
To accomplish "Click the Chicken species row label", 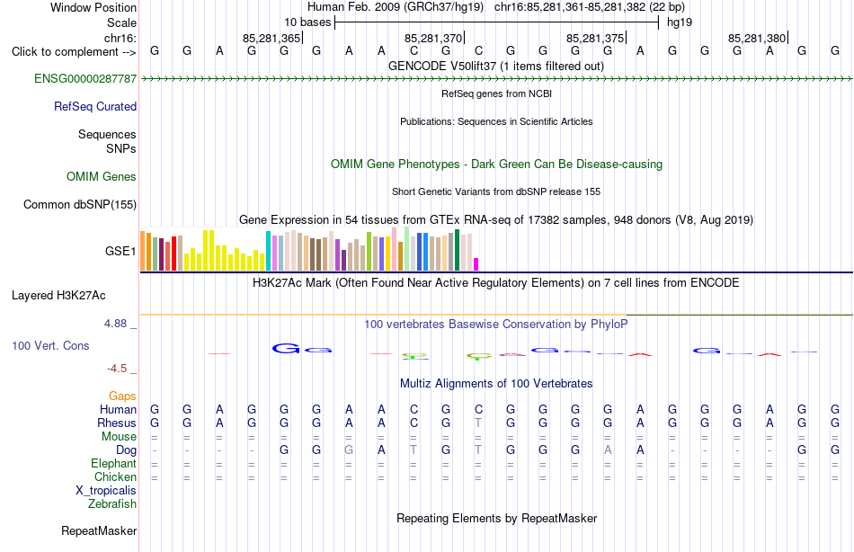I will (x=115, y=476).
